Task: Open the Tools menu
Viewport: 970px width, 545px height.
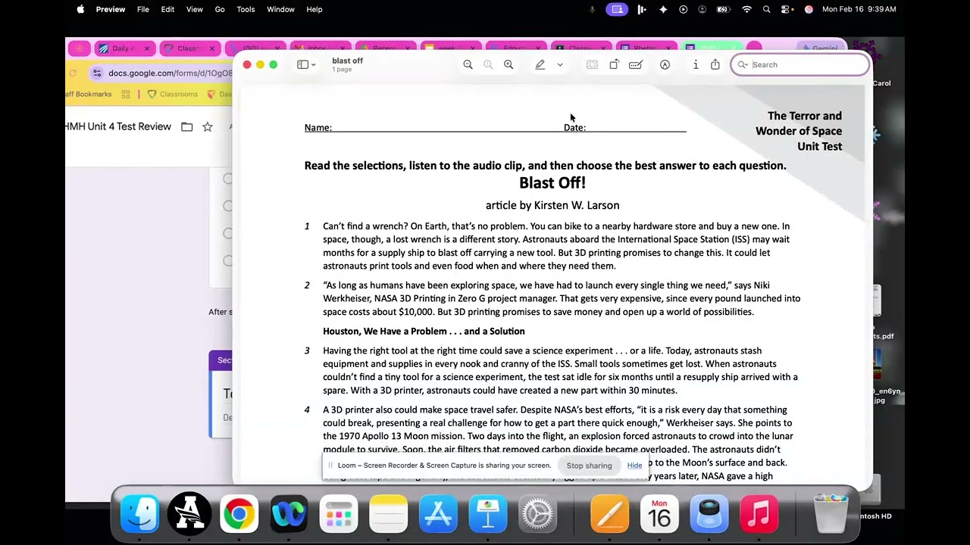Action: [246, 9]
